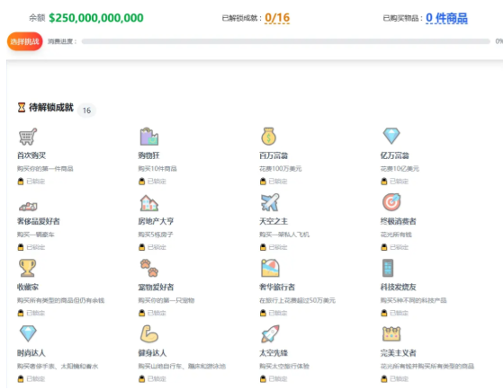This screenshot has height=390, width=503.
Task: Click the description 花光所有钱
Action: 396,235
